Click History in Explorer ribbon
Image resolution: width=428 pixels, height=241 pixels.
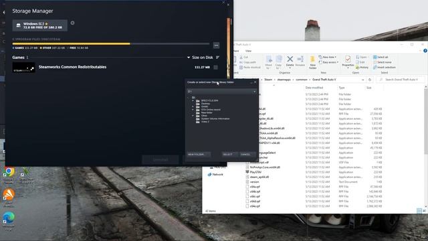click(x=362, y=67)
